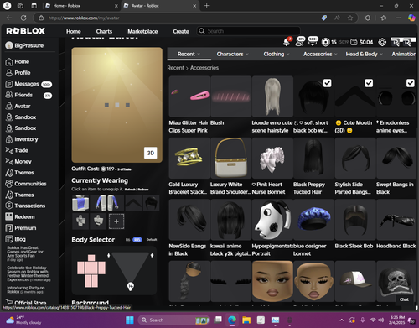The width and height of the screenshot is (419, 328).
Task: Click the Roblox logo
Action: pos(26,31)
